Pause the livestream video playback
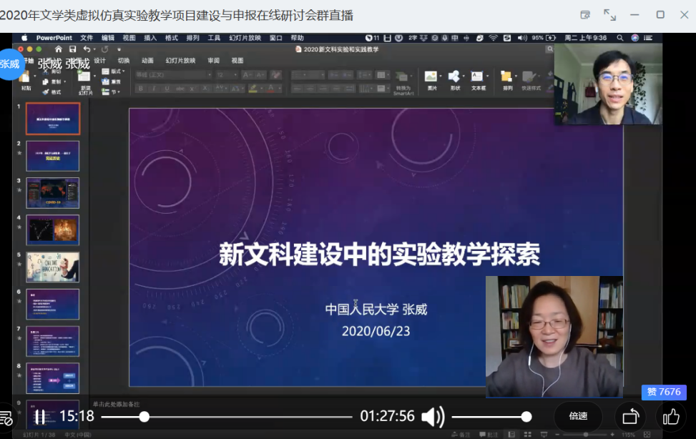 pyautogui.click(x=40, y=417)
